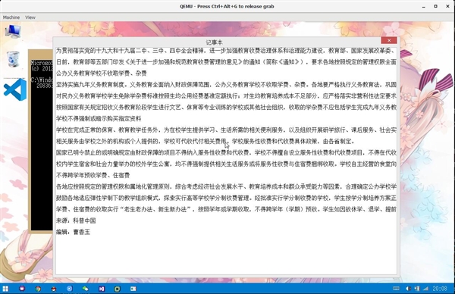Click the 20:08 taskbar clock
Screen dimensions: 455x294
coord(440,289)
